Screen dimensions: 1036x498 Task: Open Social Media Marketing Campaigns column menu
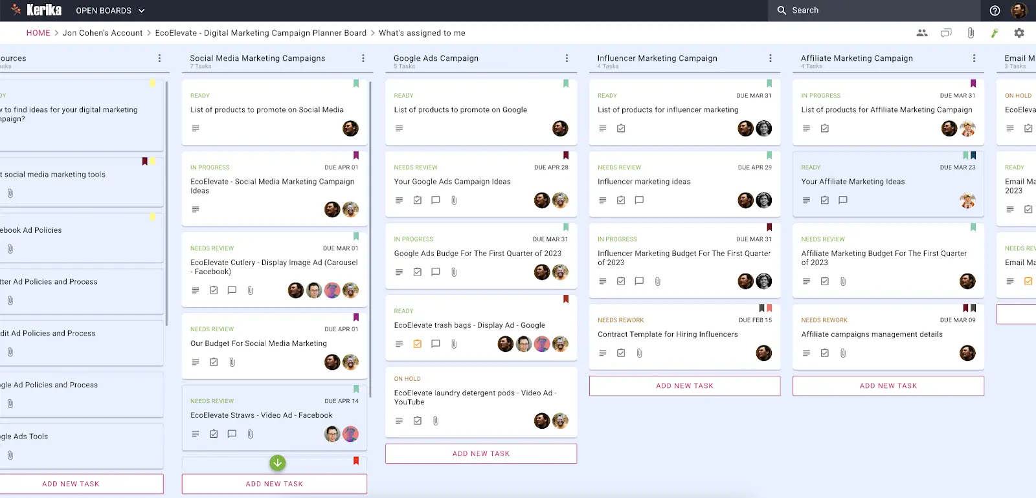tap(363, 58)
